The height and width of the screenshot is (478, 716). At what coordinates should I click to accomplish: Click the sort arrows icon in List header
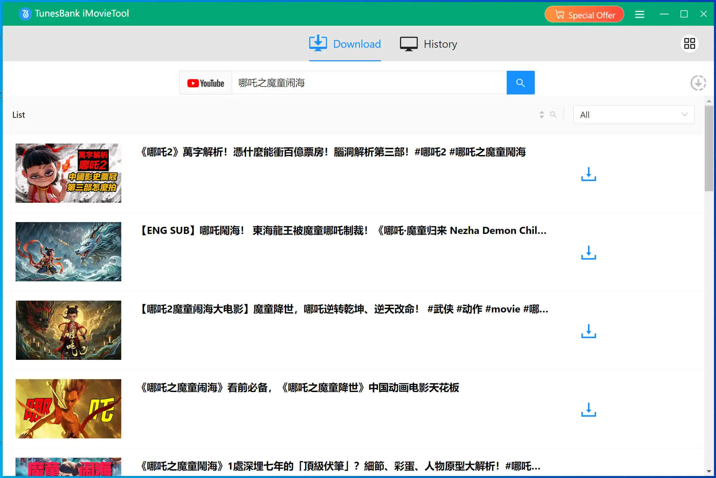tap(542, 115)
